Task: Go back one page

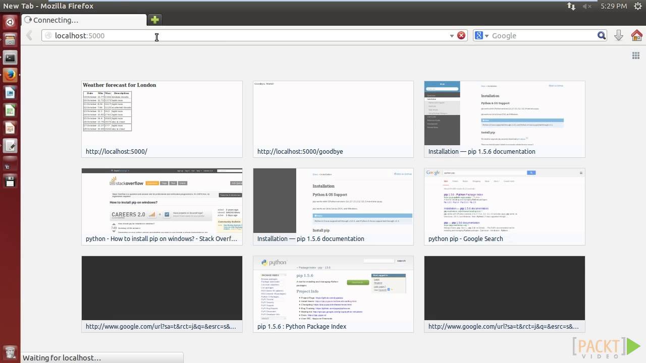Action: (29, 35)
